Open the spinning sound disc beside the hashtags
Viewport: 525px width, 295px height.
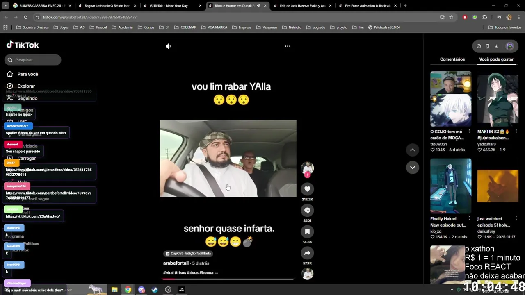tap(307, 274)
